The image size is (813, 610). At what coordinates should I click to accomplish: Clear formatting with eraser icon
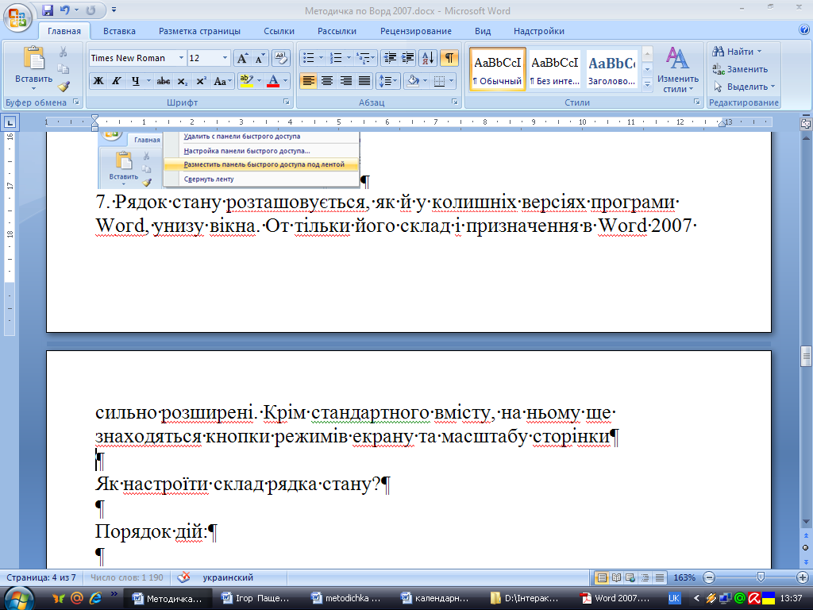pyautogui.click(x=280, y=57)
